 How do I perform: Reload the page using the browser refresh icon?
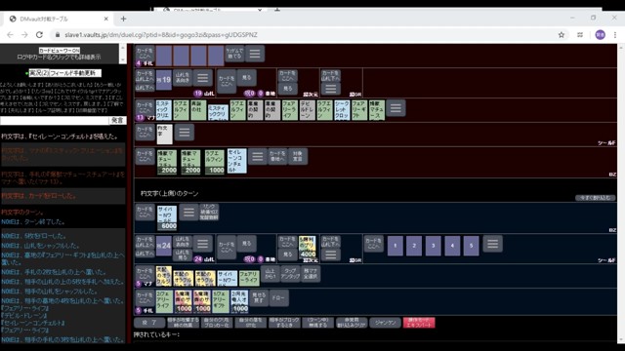pyautogui.click(x=39, y=35)
